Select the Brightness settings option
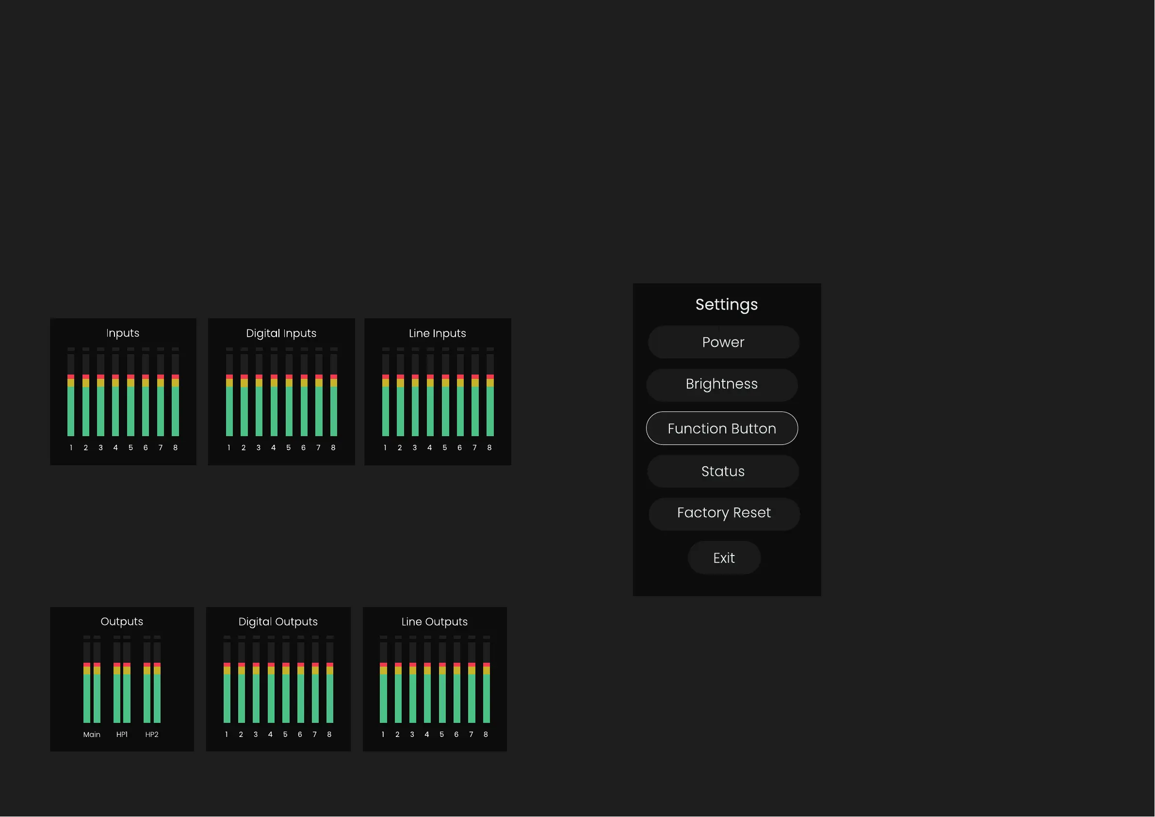This screenshot has height=817, width=1155. click(x=722, y=385)
